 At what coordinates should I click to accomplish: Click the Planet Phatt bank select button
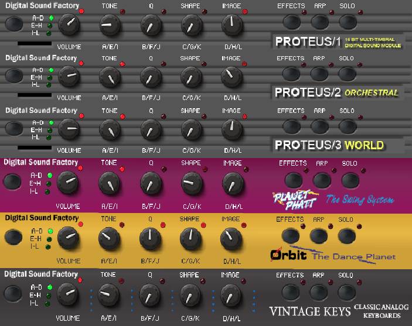click(x=12, y=181)
